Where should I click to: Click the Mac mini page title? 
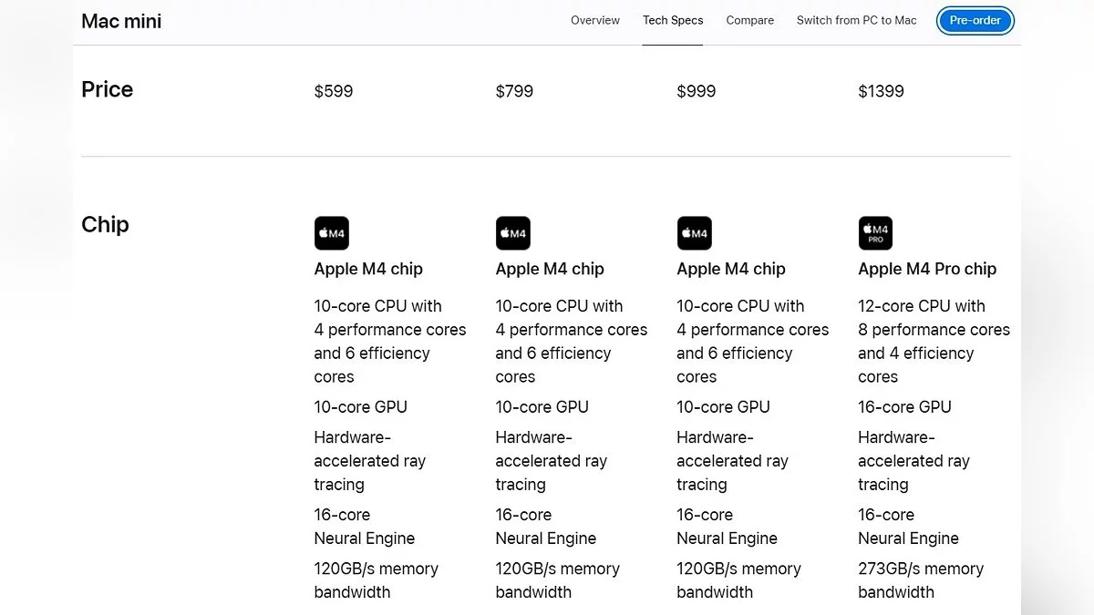121,21
